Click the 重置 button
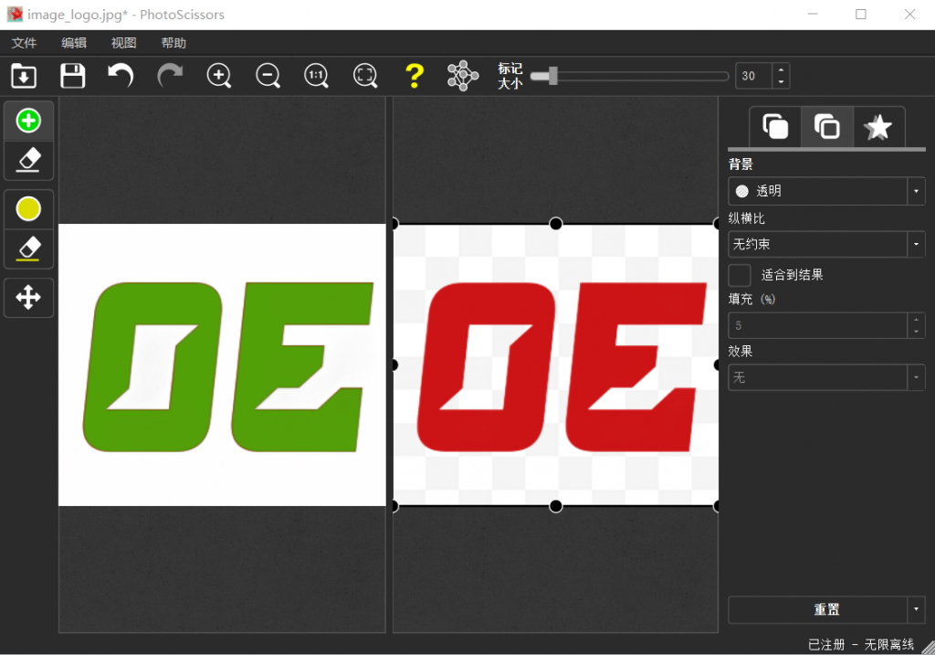The height and width of the screenshot is (655, 935). click(x=817, y=609)
